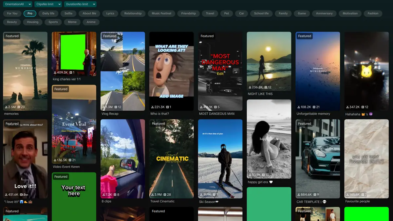Select the Pro tab
This screenshot has height=221, width=393.
29,13
